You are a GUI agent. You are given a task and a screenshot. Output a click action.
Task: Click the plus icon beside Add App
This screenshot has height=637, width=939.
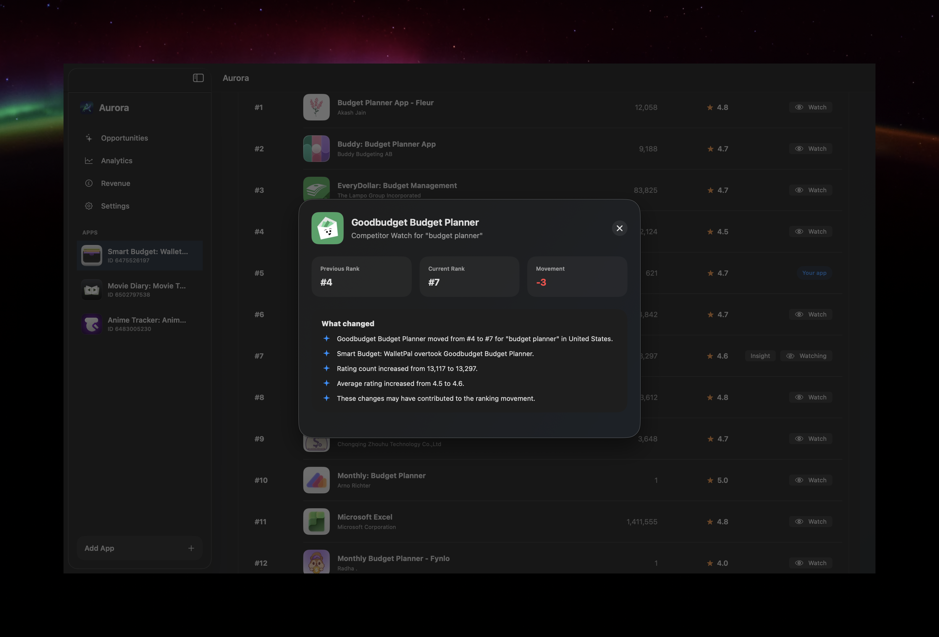point(191,548)
